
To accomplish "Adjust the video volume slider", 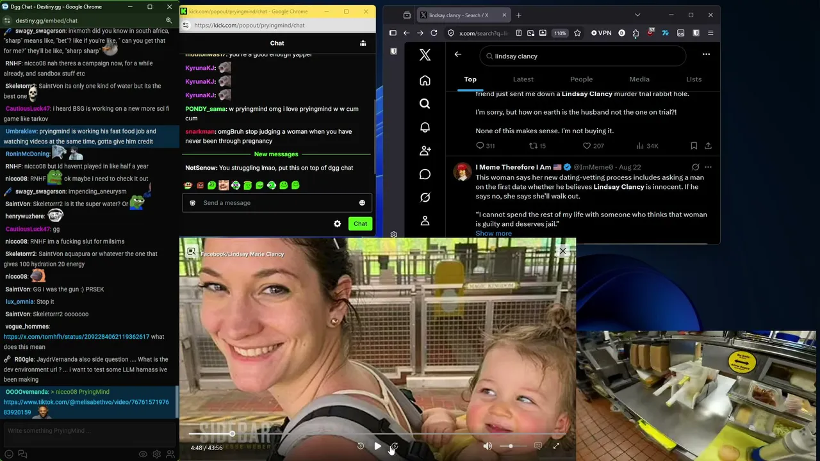I will (x=513, y=446).
